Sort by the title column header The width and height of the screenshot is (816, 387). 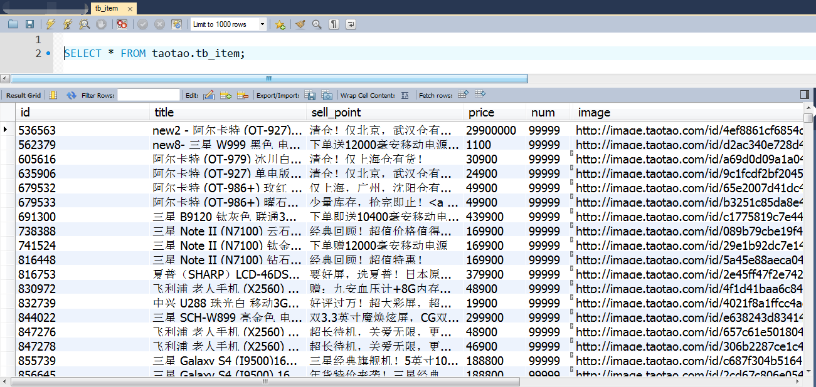point(228,113)
